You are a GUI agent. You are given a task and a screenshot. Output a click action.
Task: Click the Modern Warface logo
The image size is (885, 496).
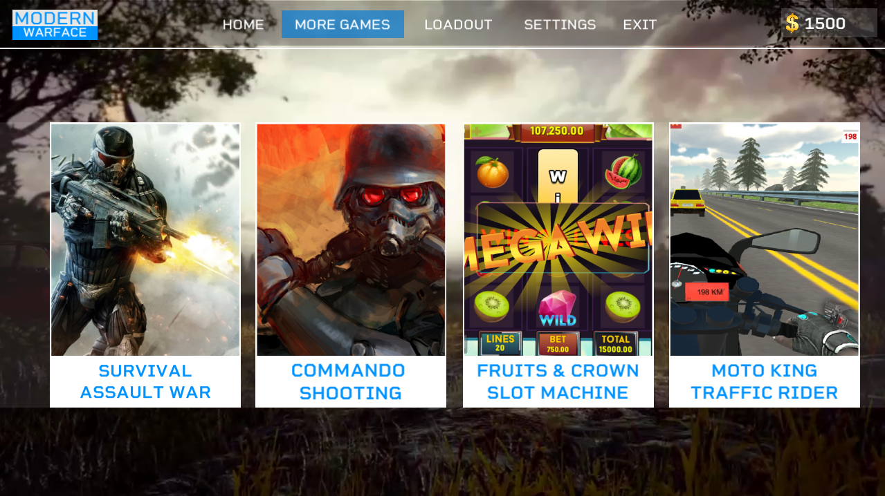[x=55, y=24]
